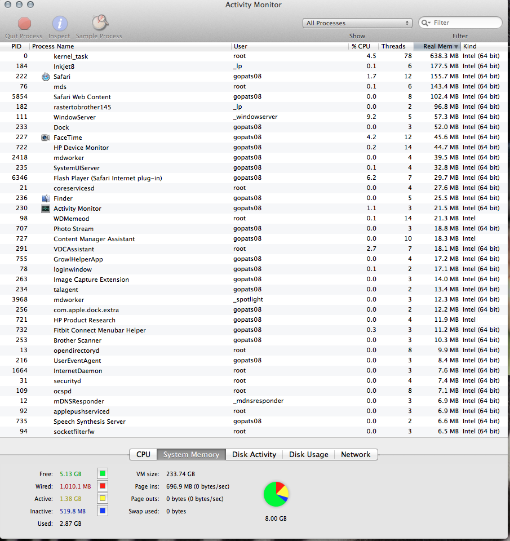Select the opendirectoryd process

point(254,351)
